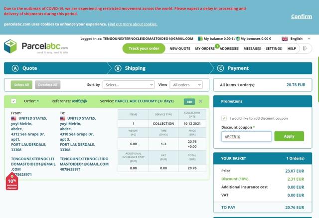Image resolution: width=319 pixels, height=218 pixels.
Task: Open Find out more about cookies link
Action: [133, 24]
